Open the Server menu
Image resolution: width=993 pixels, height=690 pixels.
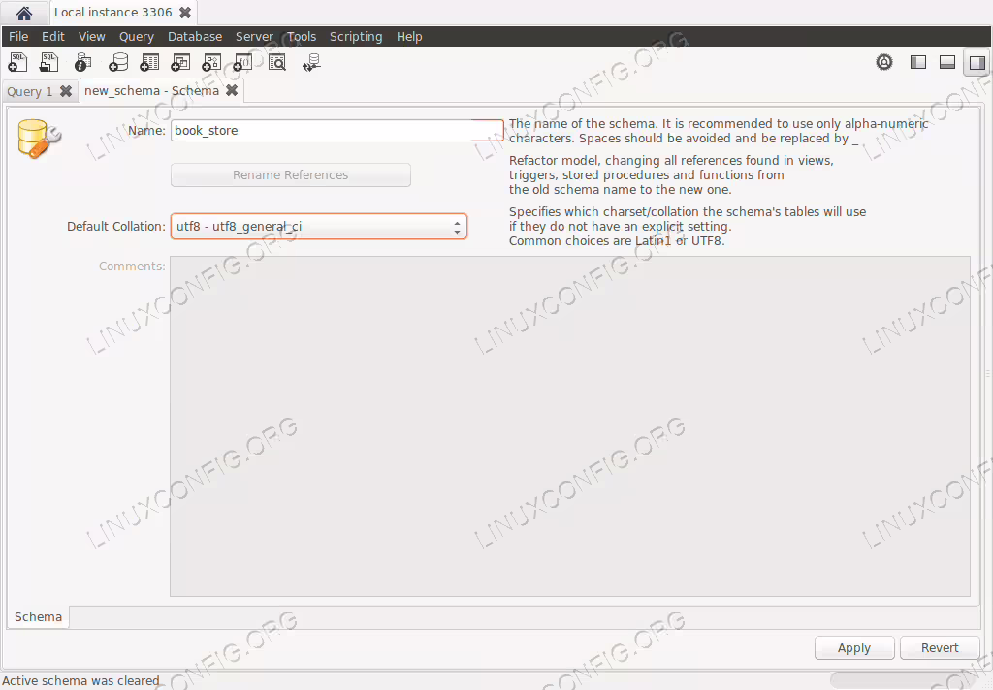(254, 36)
